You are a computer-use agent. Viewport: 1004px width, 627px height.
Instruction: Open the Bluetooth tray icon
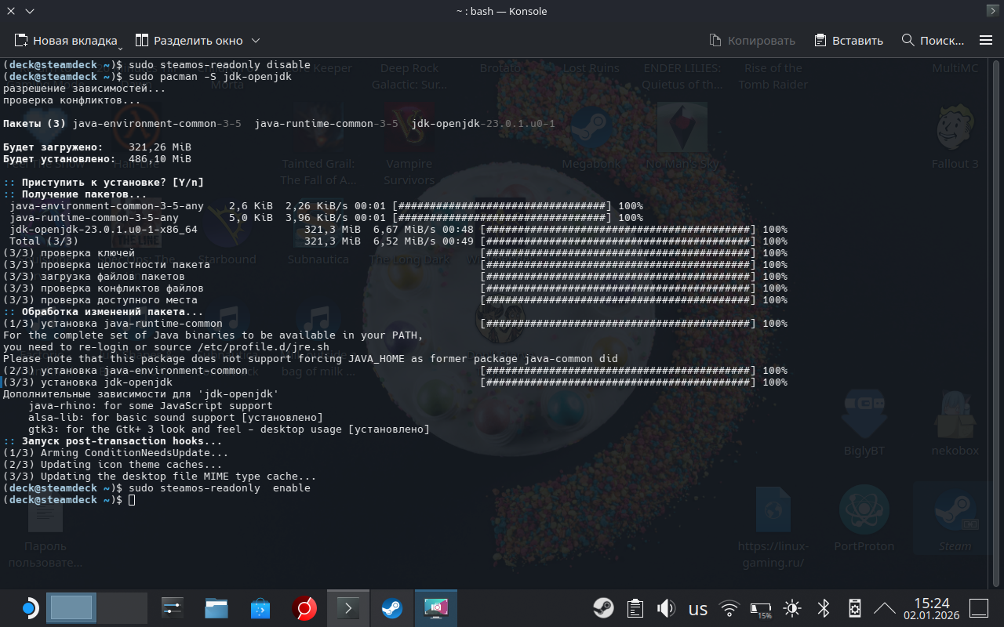(824, 608)
